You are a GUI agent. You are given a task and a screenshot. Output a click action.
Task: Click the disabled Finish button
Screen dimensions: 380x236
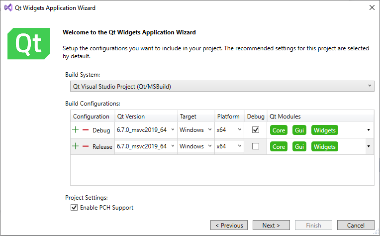(313, 225)
